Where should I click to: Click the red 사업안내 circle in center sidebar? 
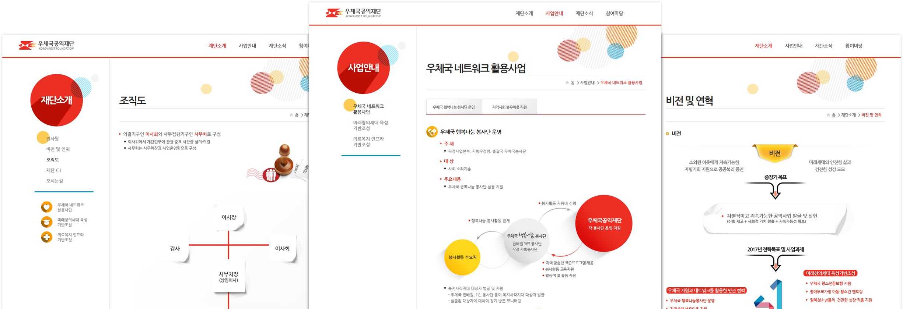pyautogui.click(x=363, y=68)
